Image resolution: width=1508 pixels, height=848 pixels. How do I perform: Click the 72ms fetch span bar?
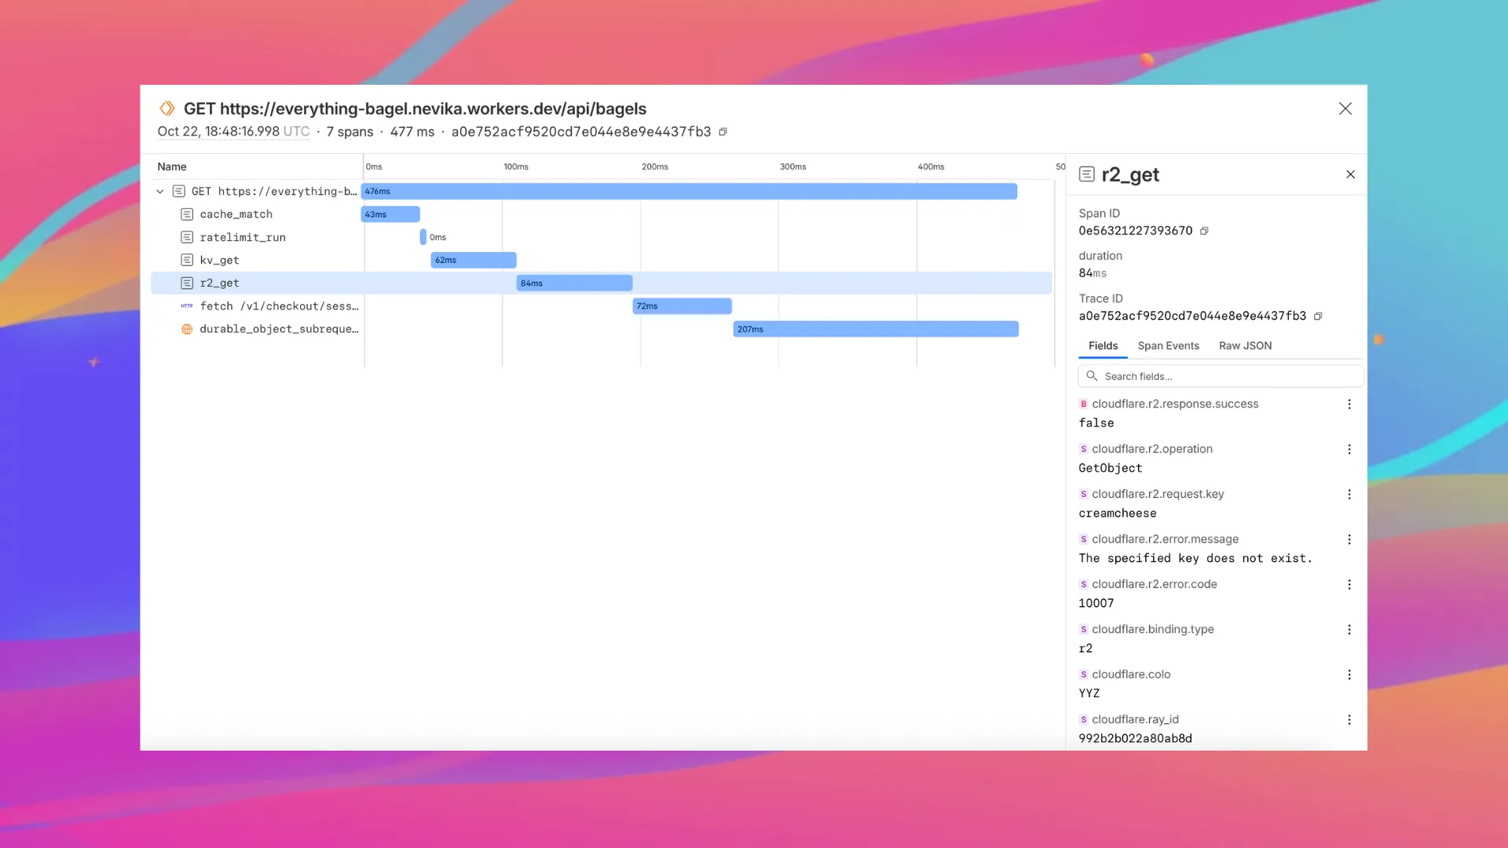click(x=682, y=306)
